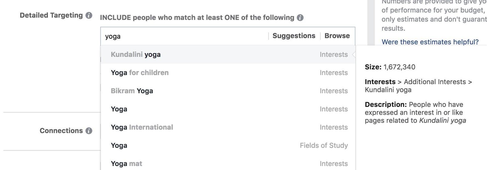487x170 pixels.
Task: Pick Yoga mat interest suggestion
Action: click(126, 164)
